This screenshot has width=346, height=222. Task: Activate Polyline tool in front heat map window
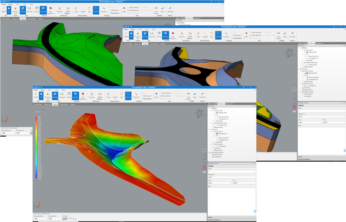click(128, 95)
